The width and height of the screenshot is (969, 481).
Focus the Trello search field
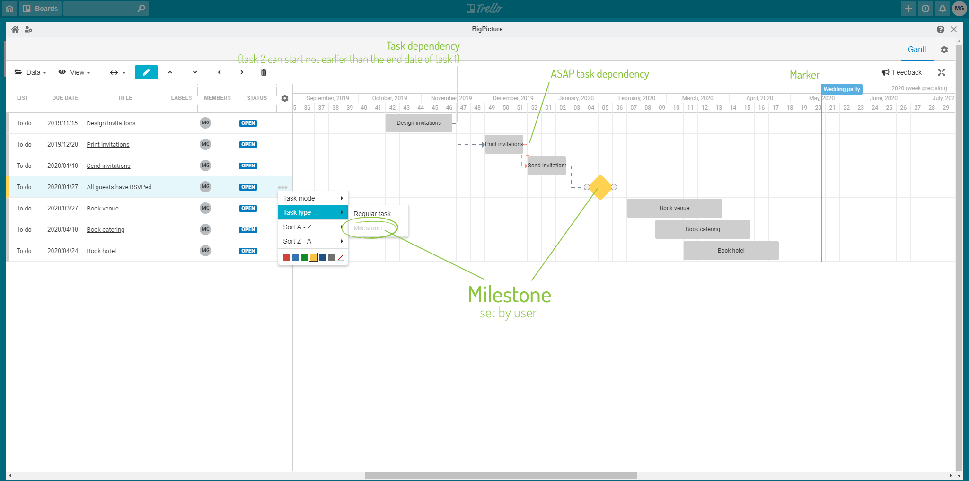tap(106, 9)
